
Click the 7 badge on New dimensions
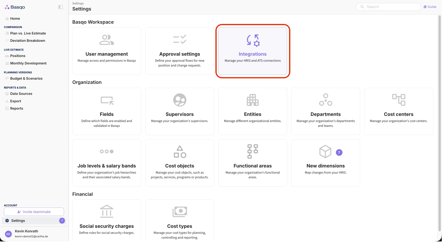click(x=339, y=152)
